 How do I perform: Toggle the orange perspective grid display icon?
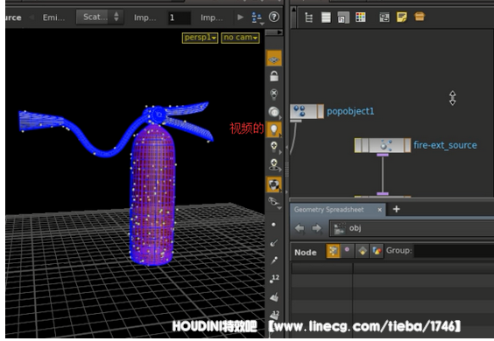(274, 59)
